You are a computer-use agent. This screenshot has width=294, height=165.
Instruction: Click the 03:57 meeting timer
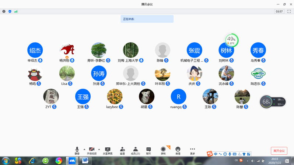point(279,11)
